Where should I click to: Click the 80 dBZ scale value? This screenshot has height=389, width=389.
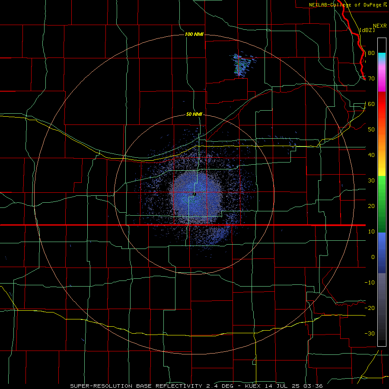[x=371, y=53]
